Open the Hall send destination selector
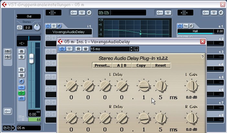The width and height of the screenshot is (227, 133). point(195,31)
